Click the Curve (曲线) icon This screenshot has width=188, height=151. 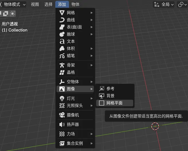point(62,20)
